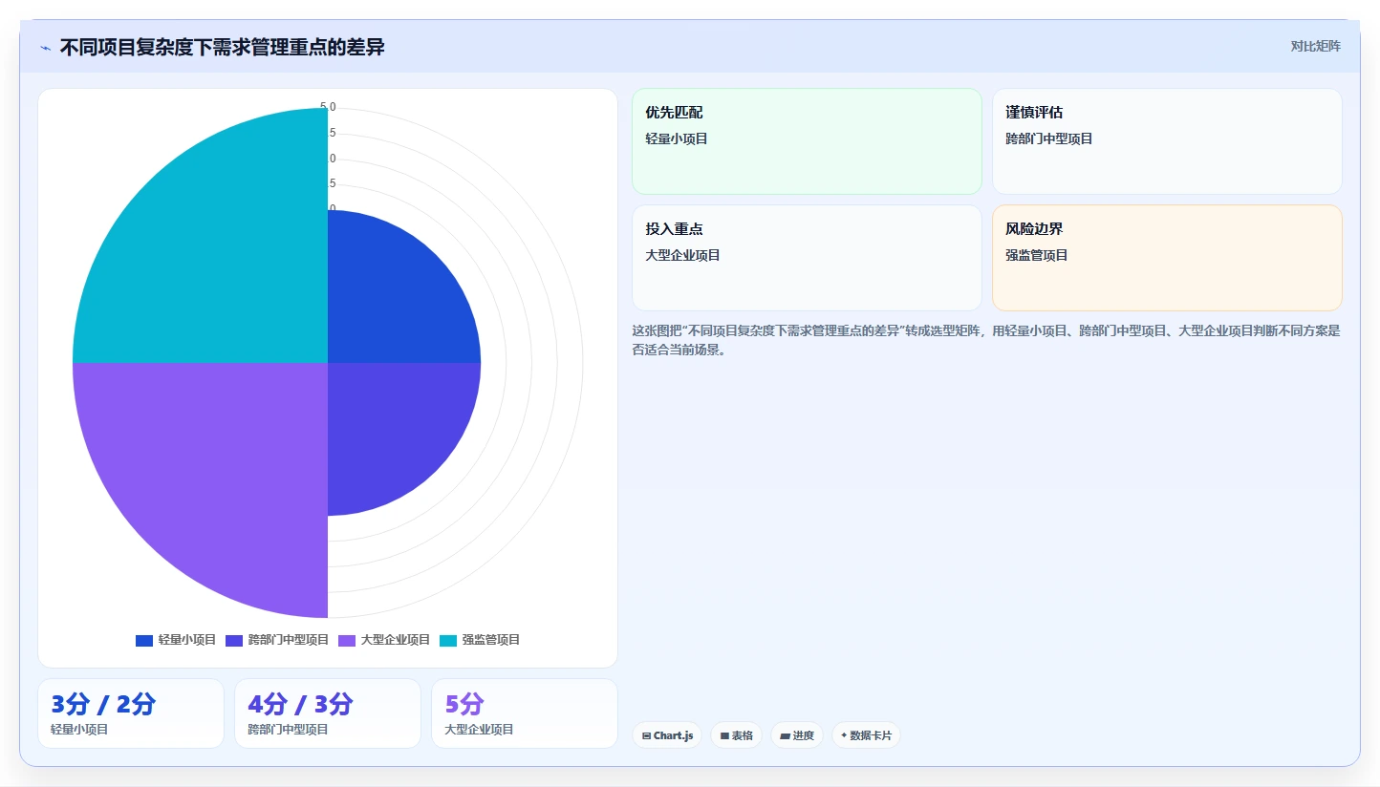The height and width of the screenshot is (787, 1380).
Task: Open the 谨慎评估 matrix card
Action: coord(1167,141)
